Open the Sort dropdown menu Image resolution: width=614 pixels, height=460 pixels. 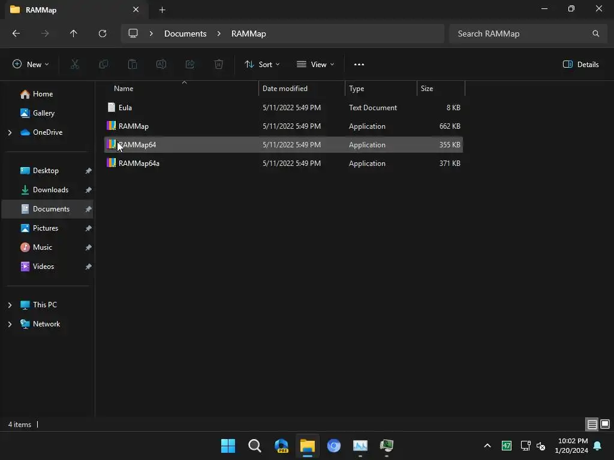(262, 65)
